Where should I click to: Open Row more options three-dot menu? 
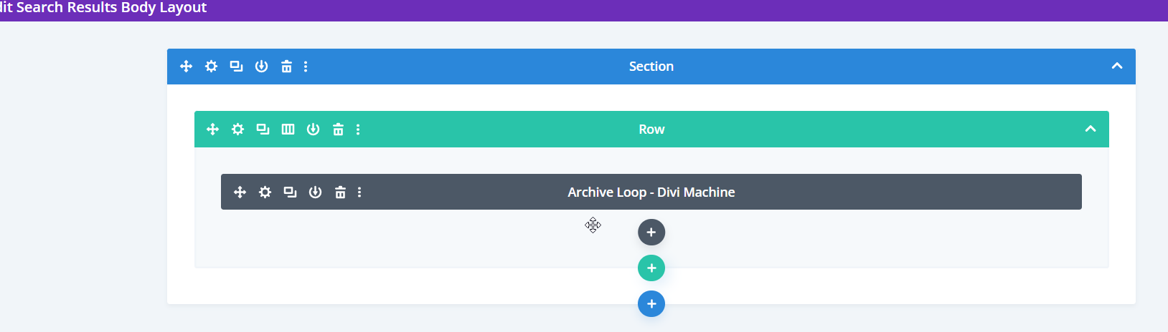tap(358, 130)
